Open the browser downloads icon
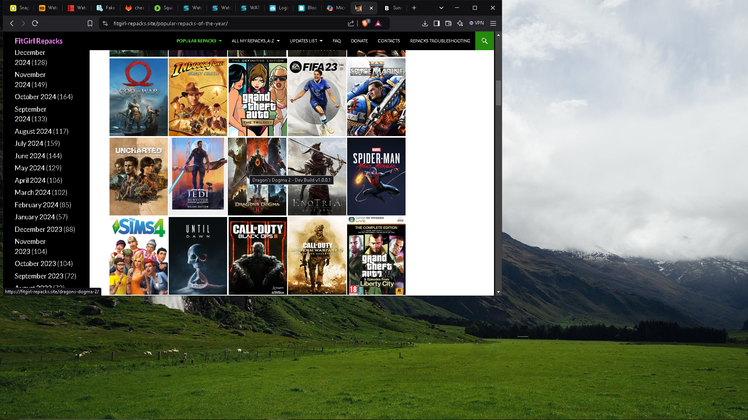The width and height of the screenshot is (748, 420). (425, 23)
